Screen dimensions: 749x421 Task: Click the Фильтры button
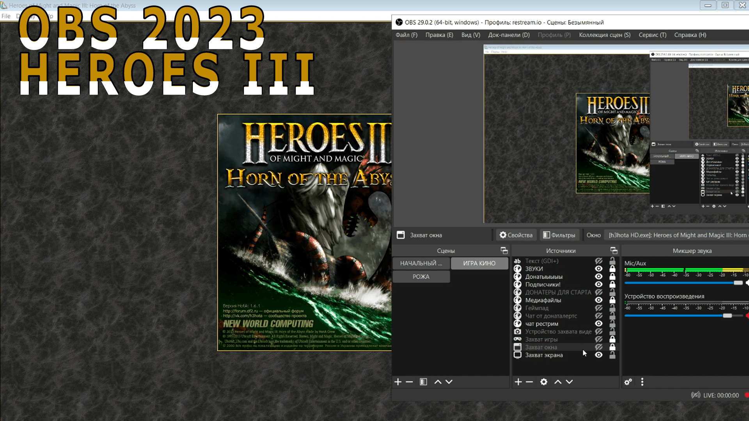(x=559, y=235)
